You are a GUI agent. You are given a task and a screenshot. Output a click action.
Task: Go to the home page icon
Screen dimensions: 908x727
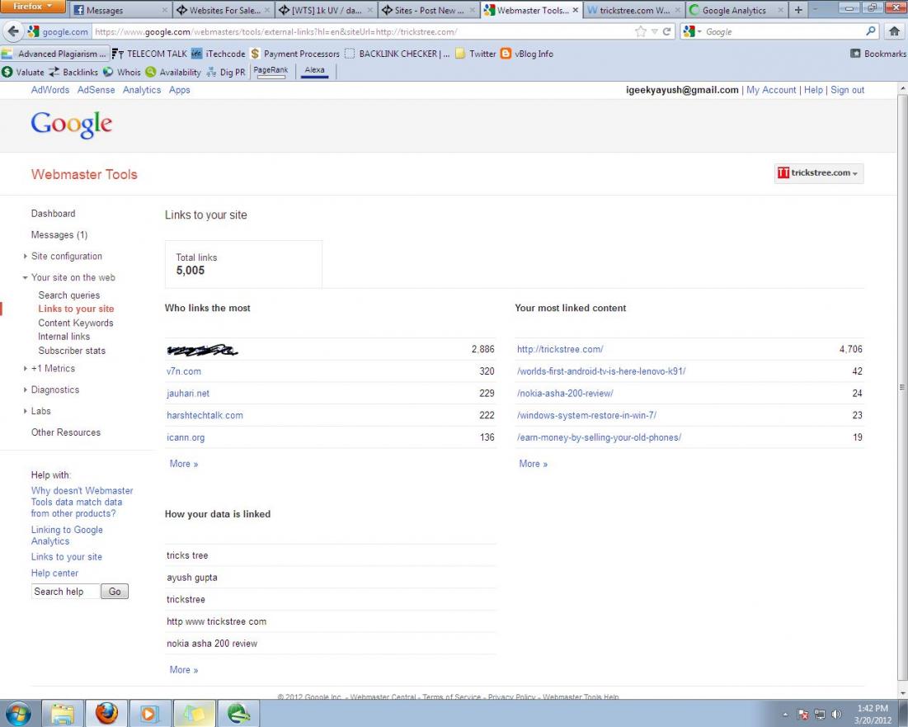coord(894,31)
